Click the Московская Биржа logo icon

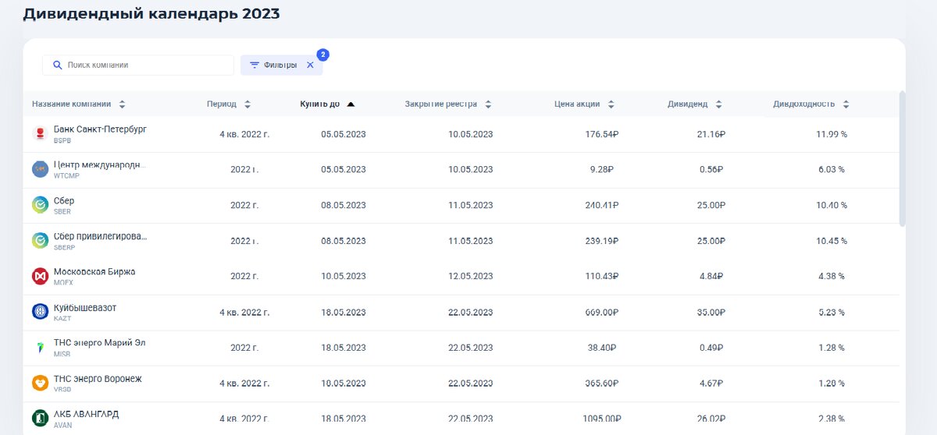pyautogui.click(x=40, y=276)
